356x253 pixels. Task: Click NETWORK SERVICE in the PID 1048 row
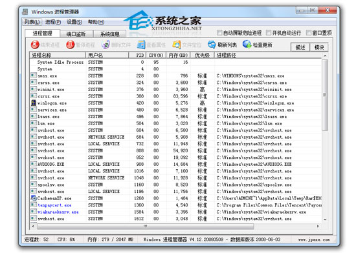click(106, 177)
